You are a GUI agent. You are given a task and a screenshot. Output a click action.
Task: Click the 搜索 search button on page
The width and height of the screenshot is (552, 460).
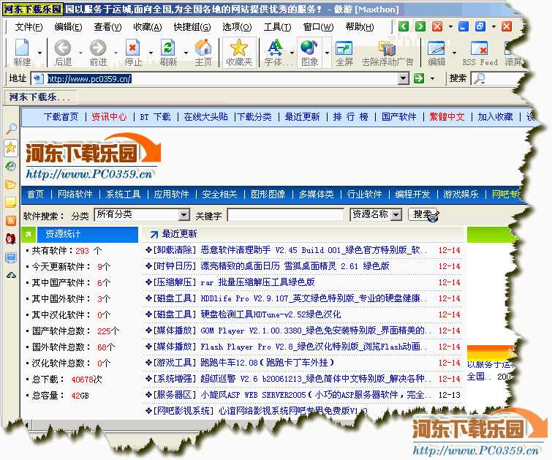coord(423,214)
